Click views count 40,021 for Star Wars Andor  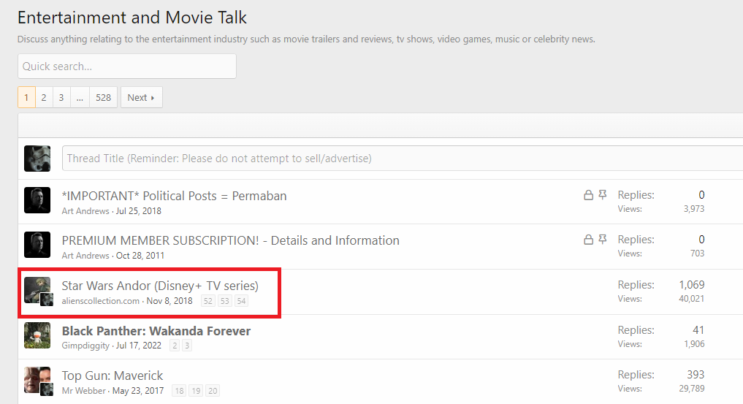coord(691,299)
